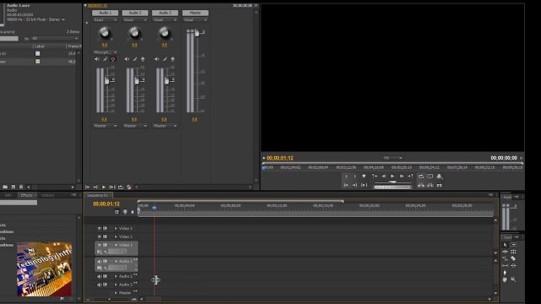This screenshot has width=541, height=304.
Task: Select the Hand tool
Action: point(505,280)
